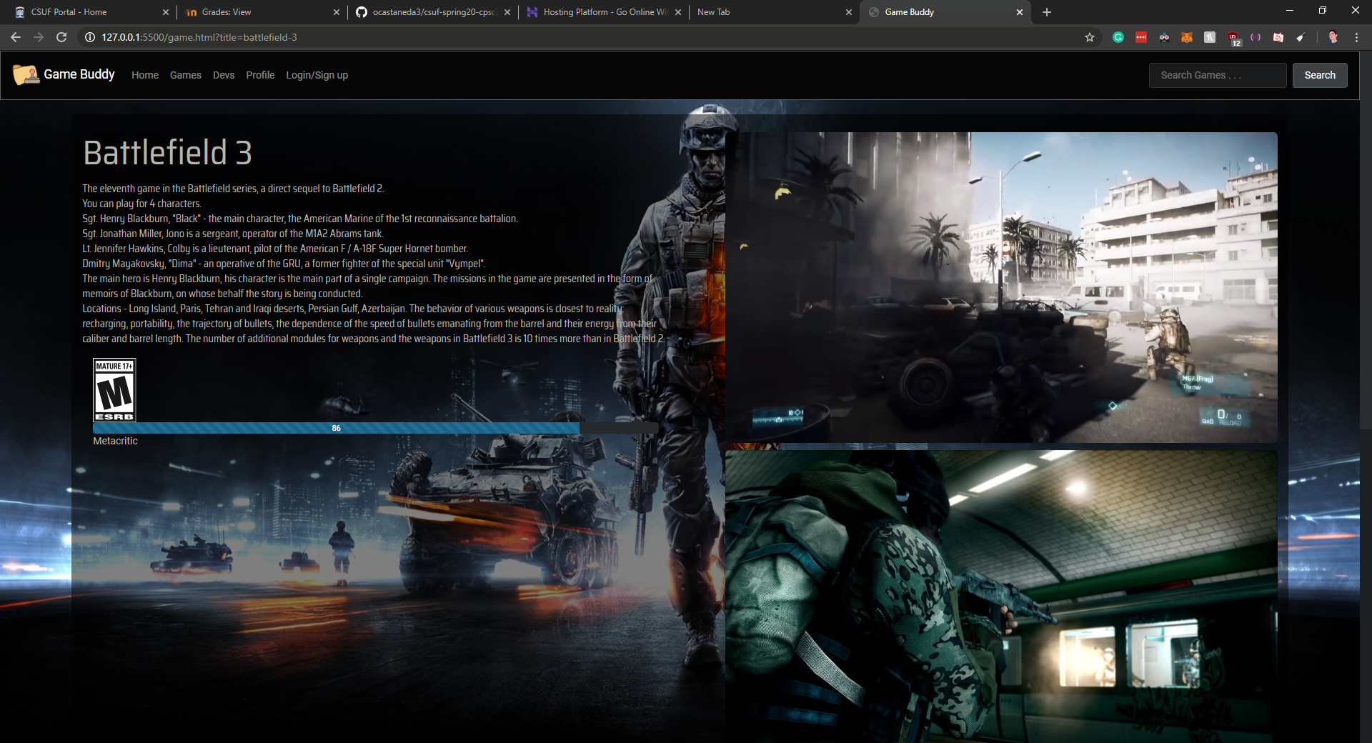Open uBlock Origin shield extension

pos(1233,38)
